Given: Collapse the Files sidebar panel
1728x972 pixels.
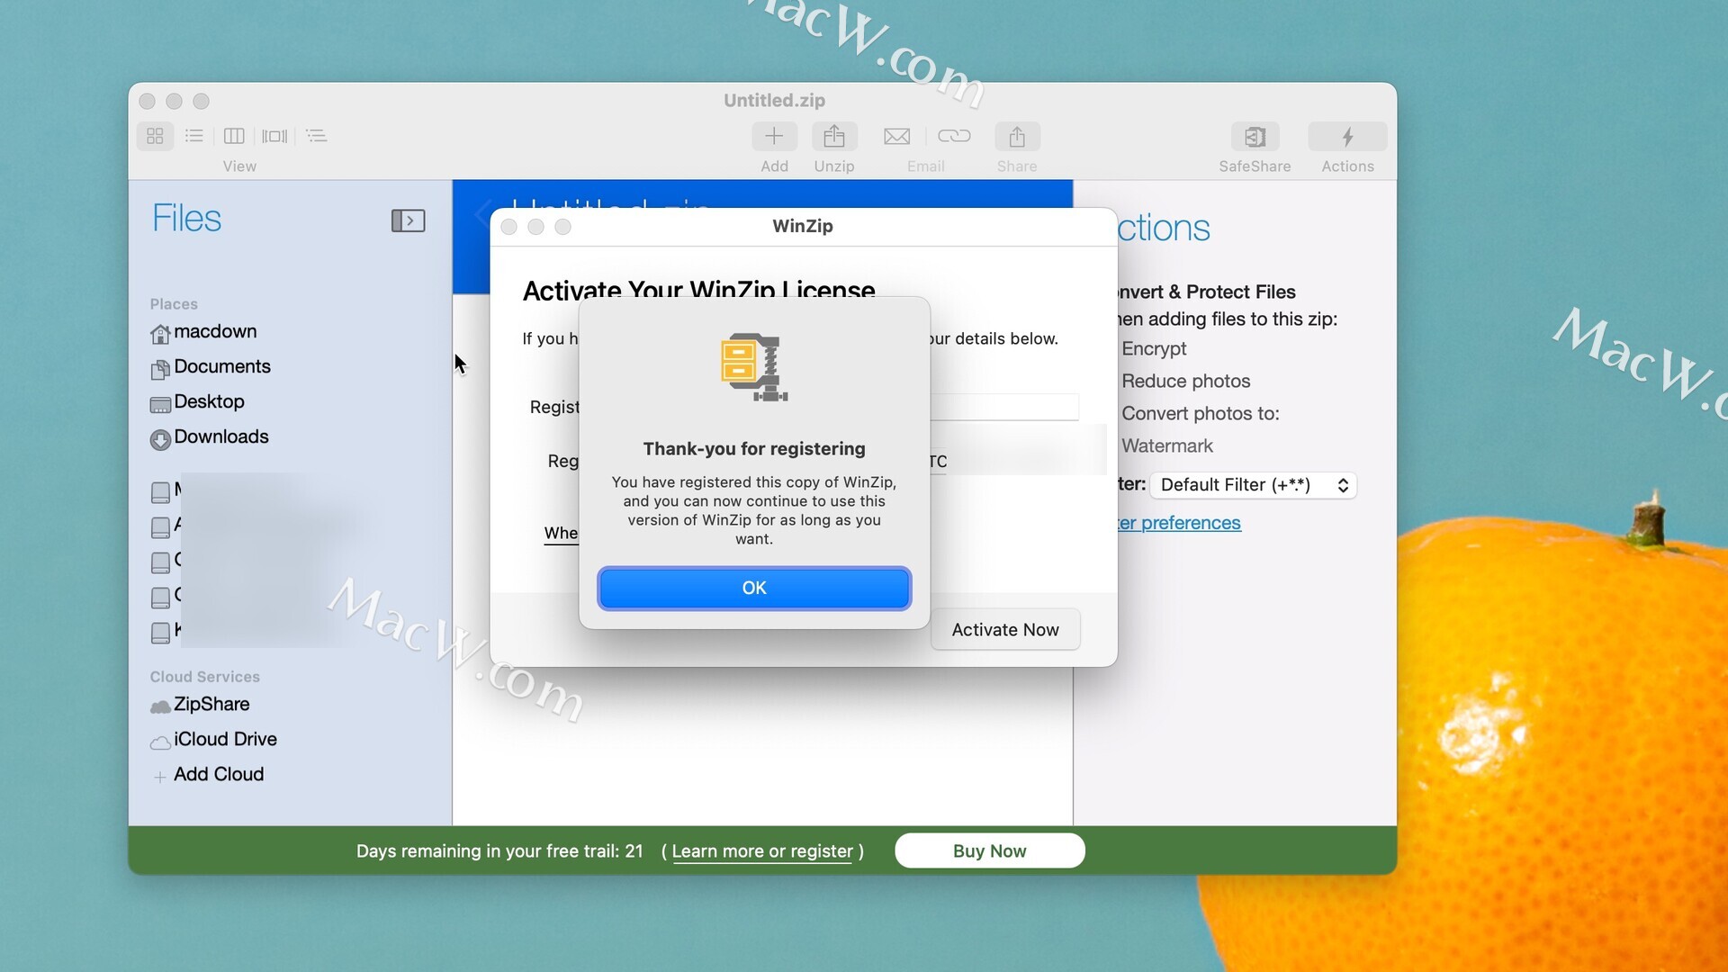Looking at the screenshot, I should point(408,220).
